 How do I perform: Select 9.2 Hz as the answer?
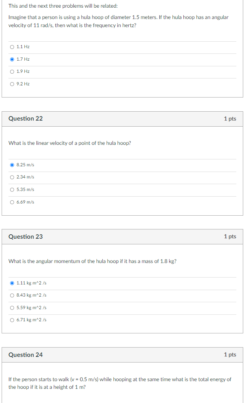tap(12, 84)
